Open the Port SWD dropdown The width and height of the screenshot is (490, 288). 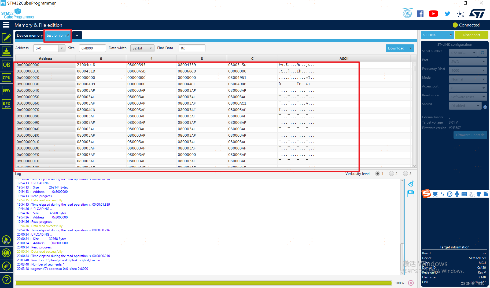pyautogui.click(x=468, y=62)
